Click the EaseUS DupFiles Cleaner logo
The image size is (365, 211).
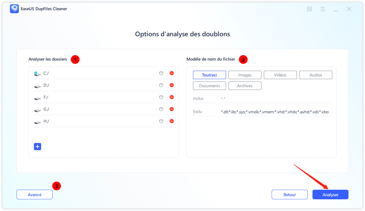(14, 9)
